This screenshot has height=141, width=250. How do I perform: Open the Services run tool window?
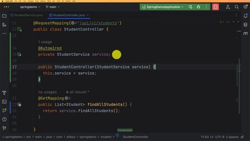[x=4, y=110]
